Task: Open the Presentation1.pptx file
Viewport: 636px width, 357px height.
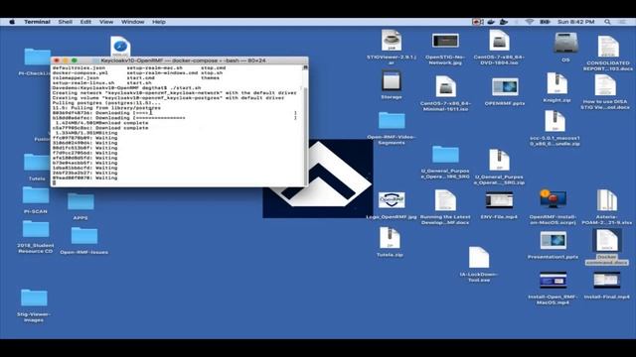Action: click(x=553, y=241)
